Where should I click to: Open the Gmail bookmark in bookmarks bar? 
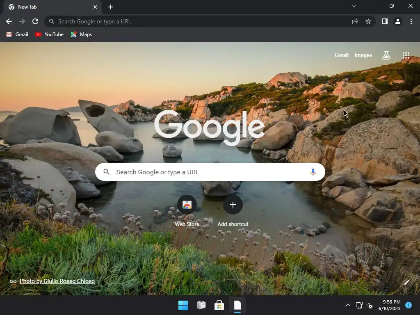coord(17,34)
